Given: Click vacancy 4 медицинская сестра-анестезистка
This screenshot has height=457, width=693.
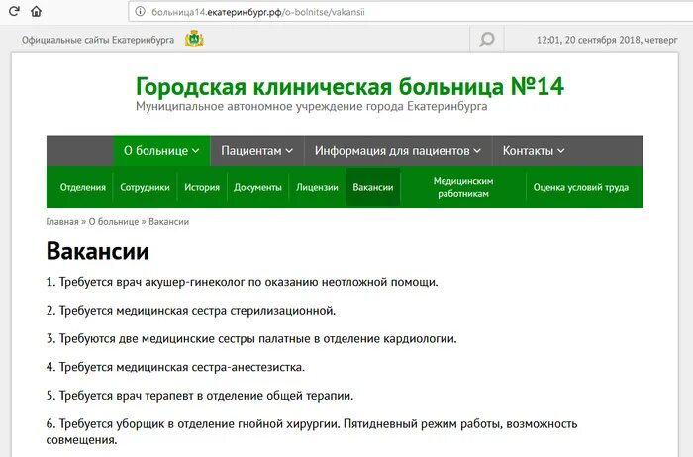Looking at the screenshot, I should (175, 367).
